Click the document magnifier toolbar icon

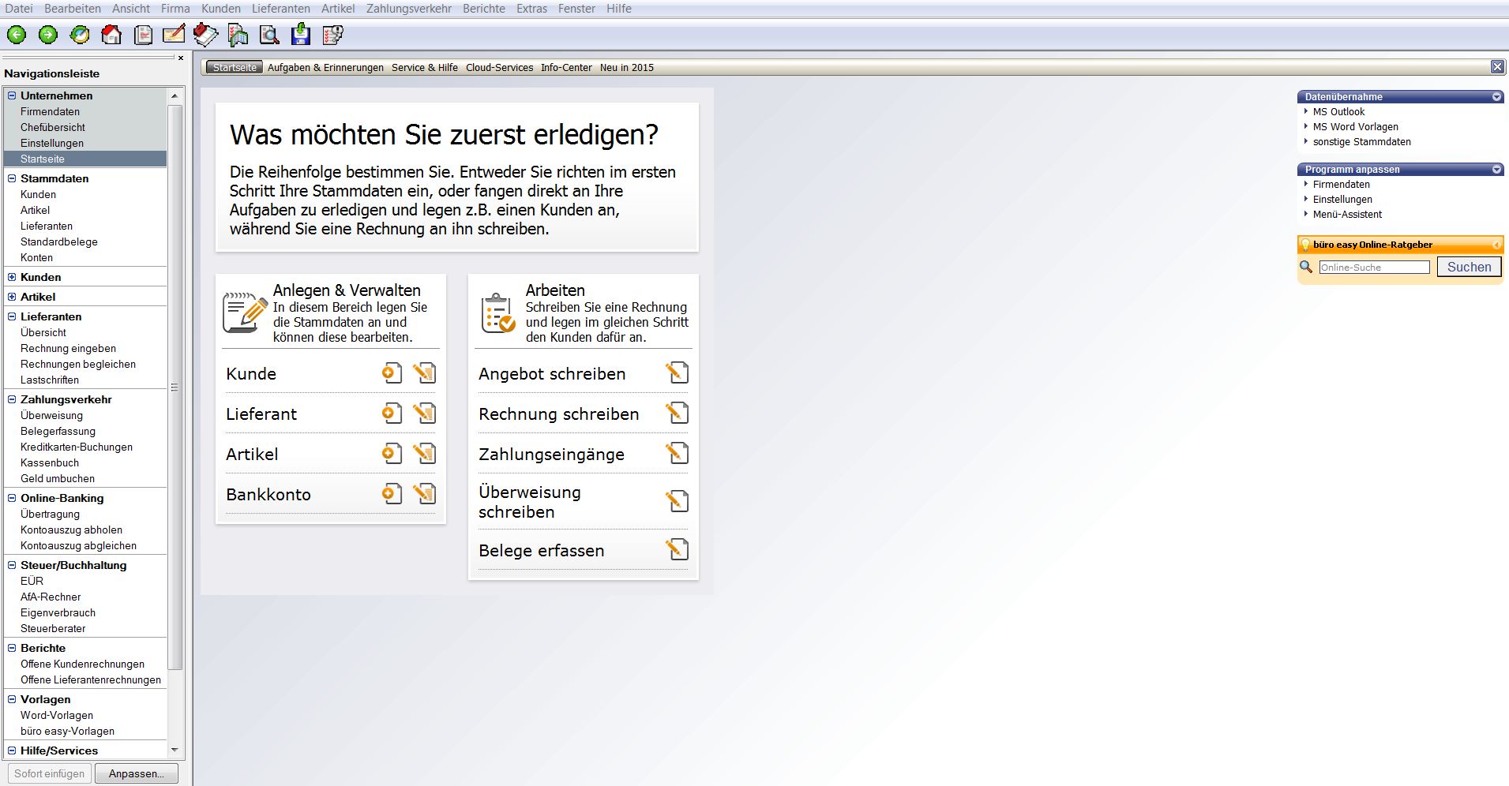tap(269, 35)
